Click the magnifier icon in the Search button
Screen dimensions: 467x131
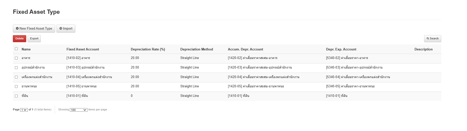428,39
